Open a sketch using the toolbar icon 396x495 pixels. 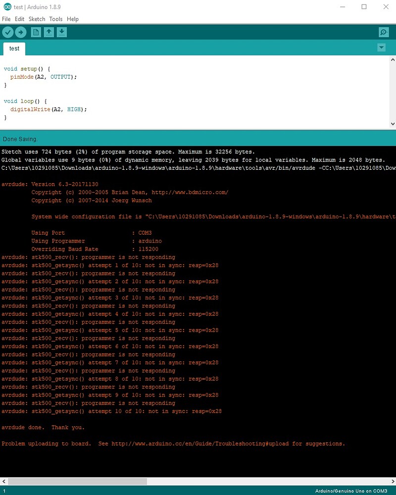coord(49,32)
